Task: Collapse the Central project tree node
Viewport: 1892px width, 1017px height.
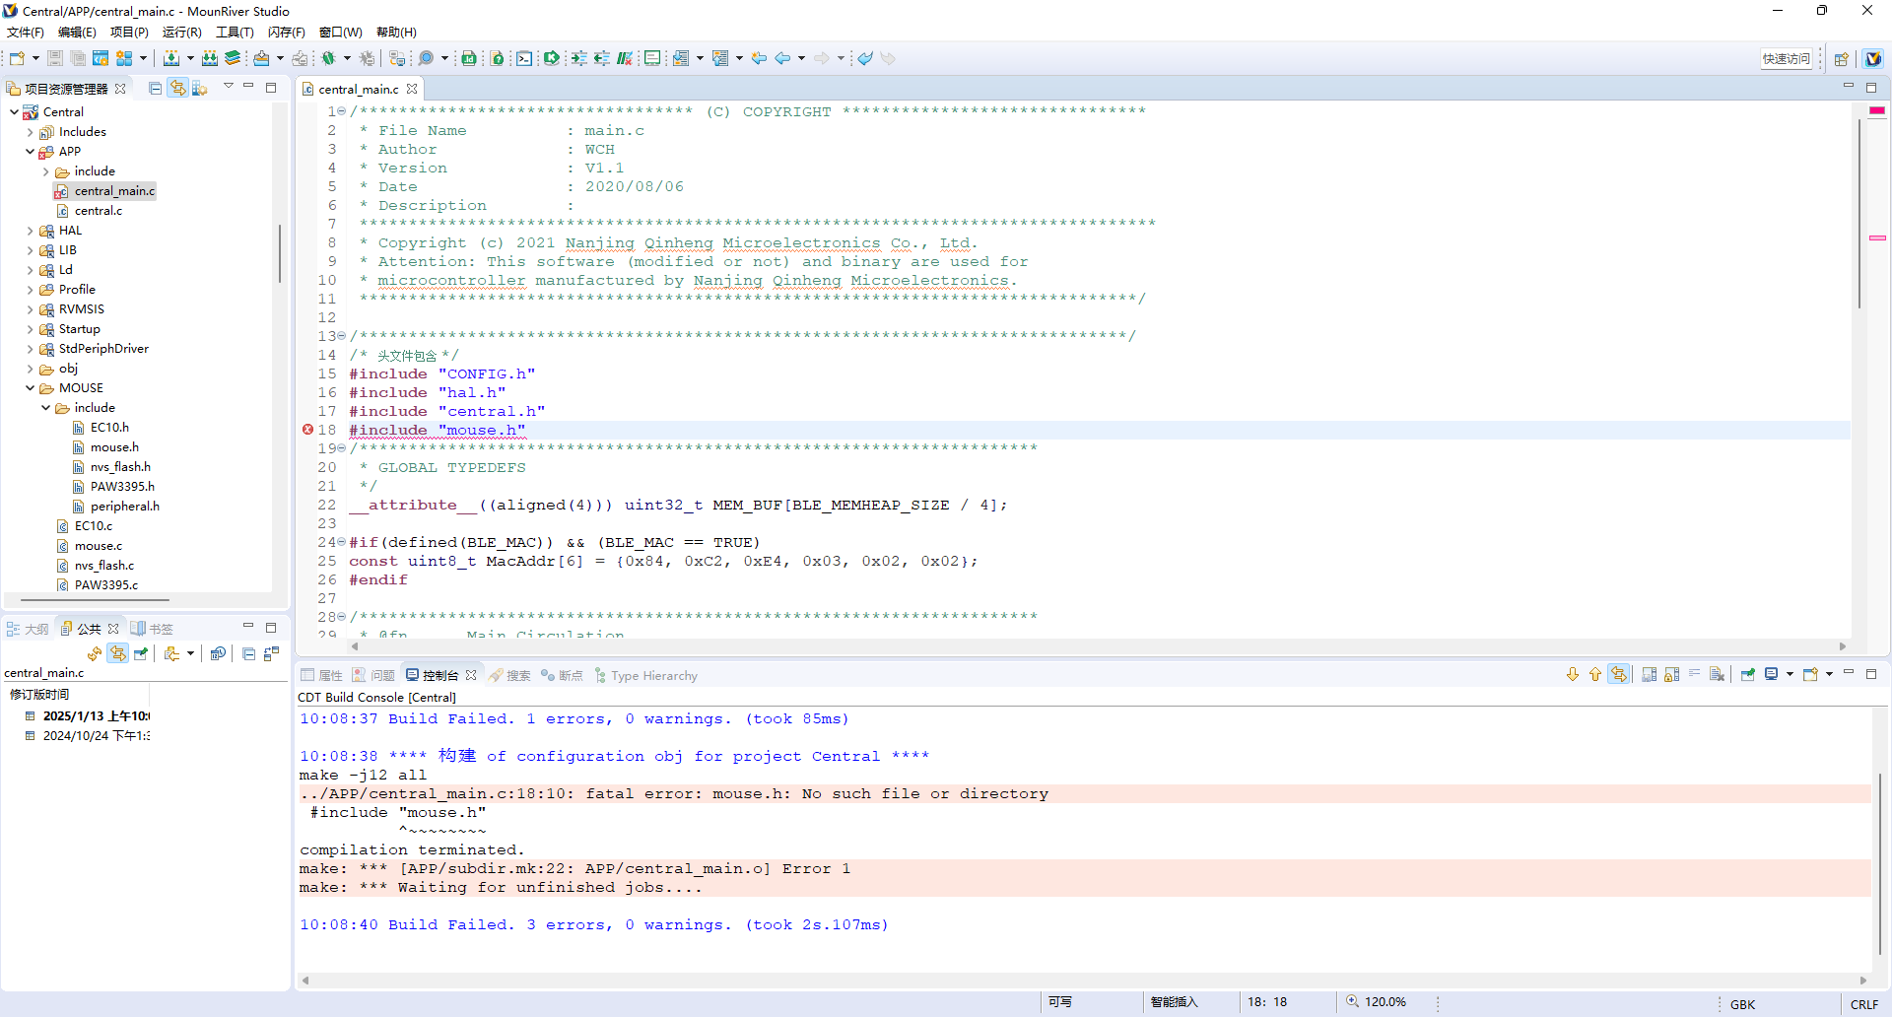Action: click(x=14, y=111)
